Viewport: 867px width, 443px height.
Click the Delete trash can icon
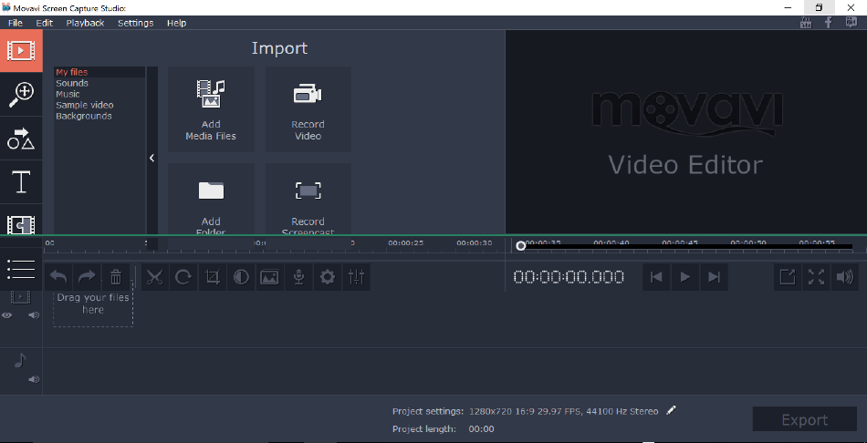pyautogui.click(x=116, y=277)
